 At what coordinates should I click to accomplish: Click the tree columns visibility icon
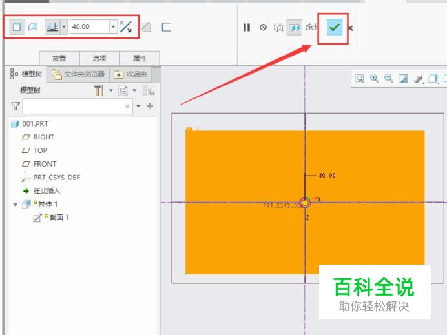(149, 90)
